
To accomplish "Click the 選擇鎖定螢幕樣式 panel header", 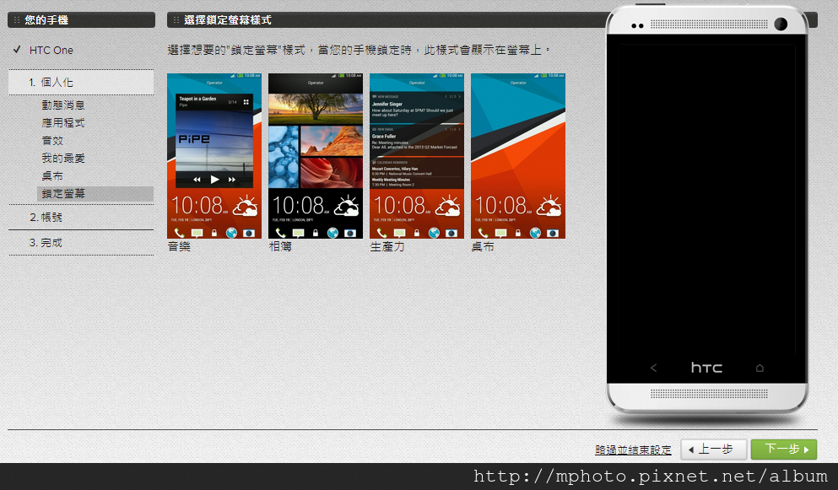I will 386,19.
